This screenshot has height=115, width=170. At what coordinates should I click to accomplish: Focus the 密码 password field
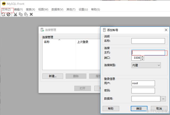(143, 91)
